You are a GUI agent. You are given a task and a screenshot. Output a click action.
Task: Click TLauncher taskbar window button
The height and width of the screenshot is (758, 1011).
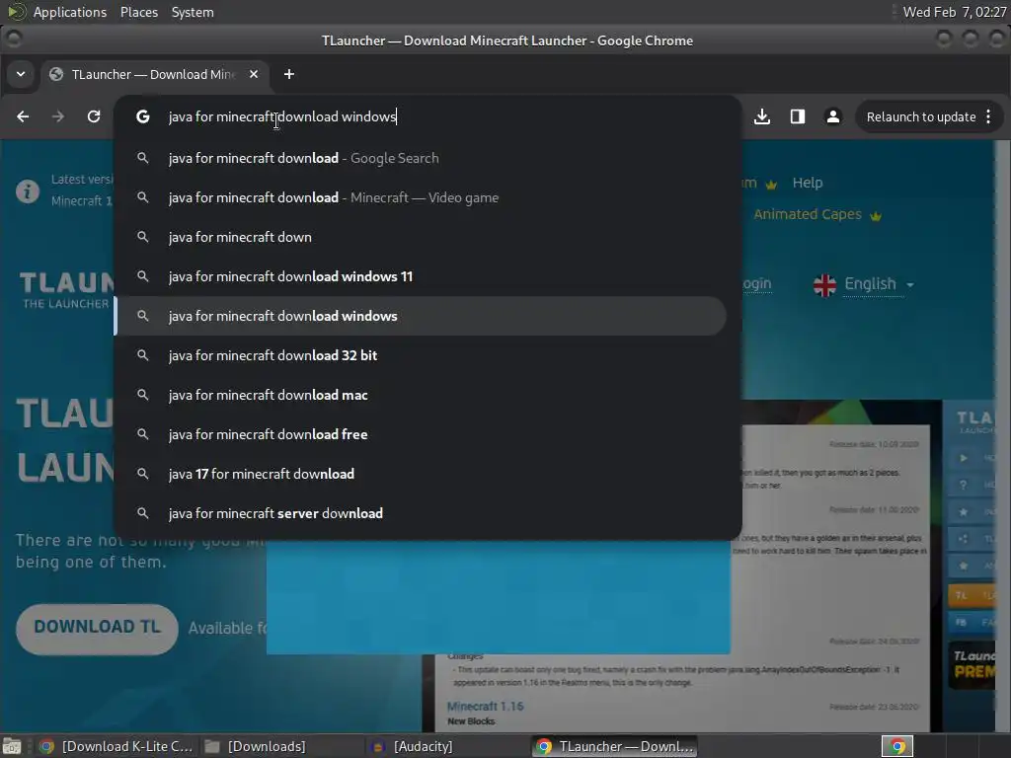(615, 746)
